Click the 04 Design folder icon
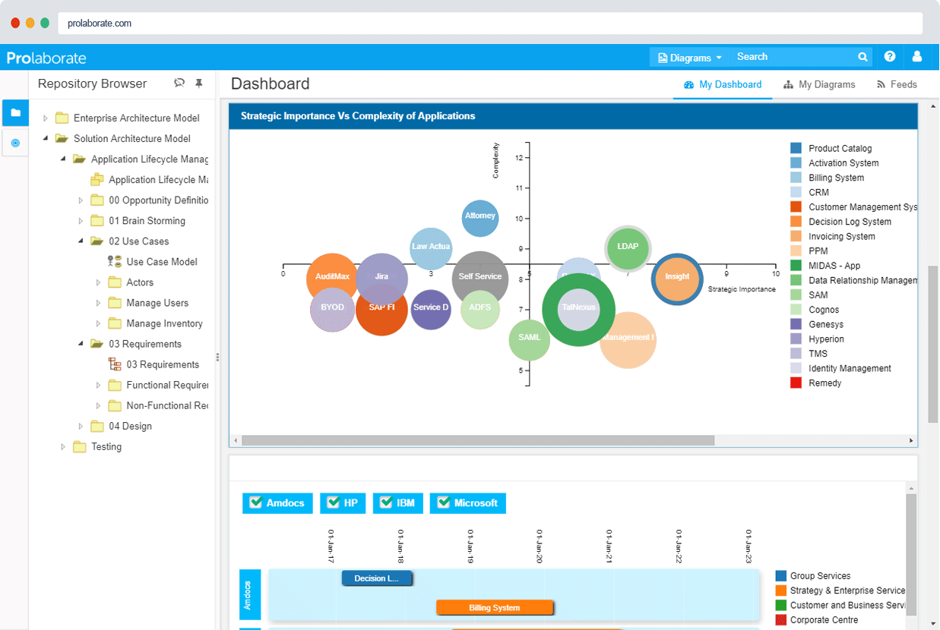Image resolution: width=940 pixels, height=630 pixels. (97, 427)
